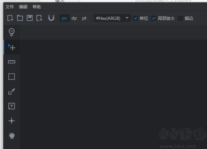207x149 pixels.
Task: Click the mascot face icon in sidebar
Action: 12,33
